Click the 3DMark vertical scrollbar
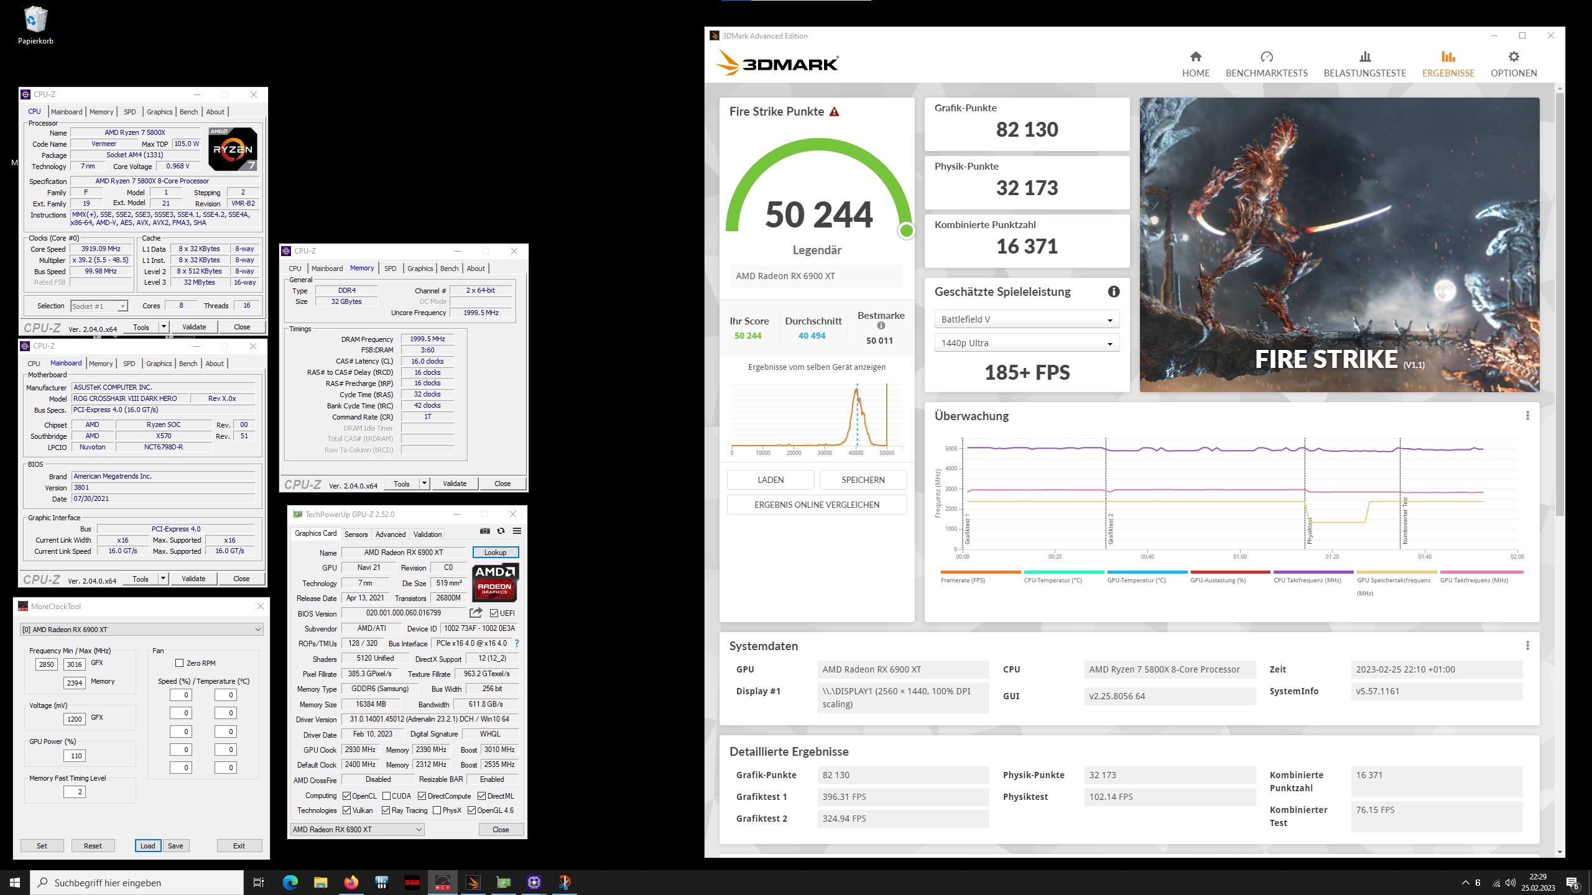 [x=1559, y=305]
